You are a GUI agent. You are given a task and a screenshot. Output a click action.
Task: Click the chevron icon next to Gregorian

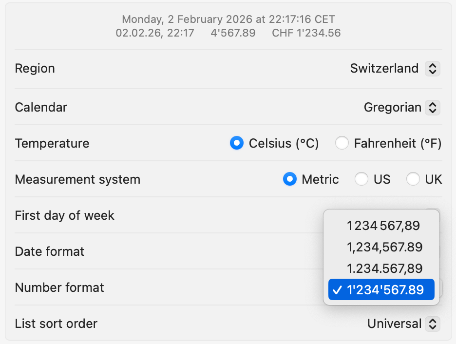pyautogui.click(x=432, y=107)
